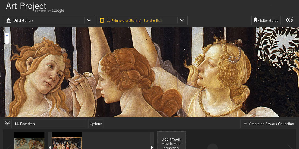The height and width of the screenshot is (149, 299).
Task: Select the My Favorites field
Action: click(x=50, y=124)
